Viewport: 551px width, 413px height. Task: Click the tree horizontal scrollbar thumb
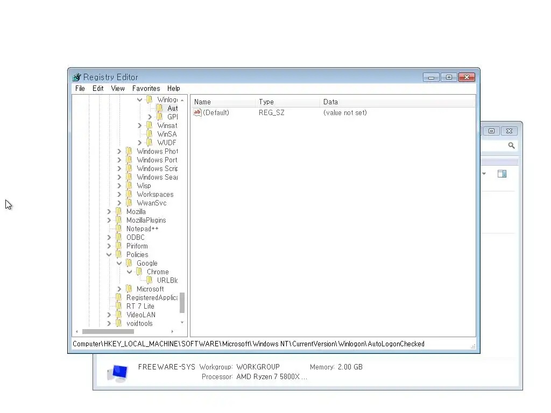pos(108,331)
